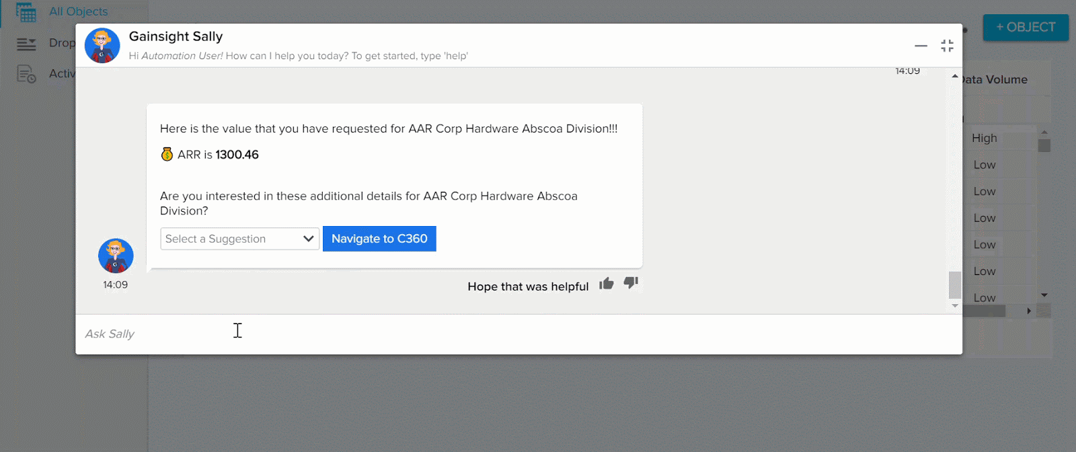Image resolution: width=1076 pixels, height=452 pixels.
Task: Click the High data volume cell
Action: pos(985,138)
